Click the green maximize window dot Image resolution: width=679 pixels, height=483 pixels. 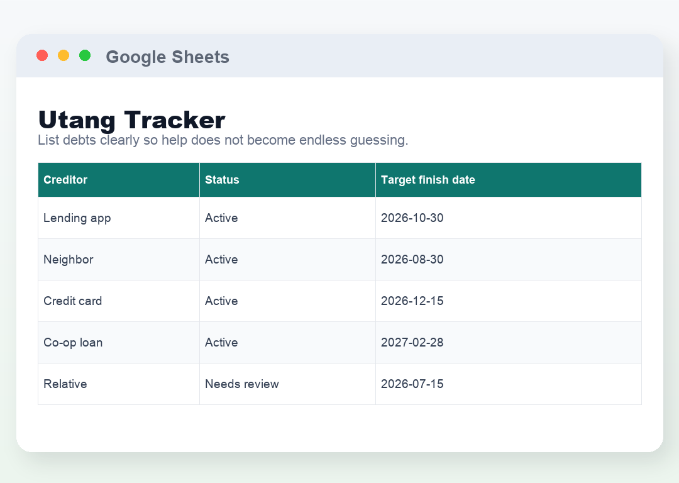85,55
